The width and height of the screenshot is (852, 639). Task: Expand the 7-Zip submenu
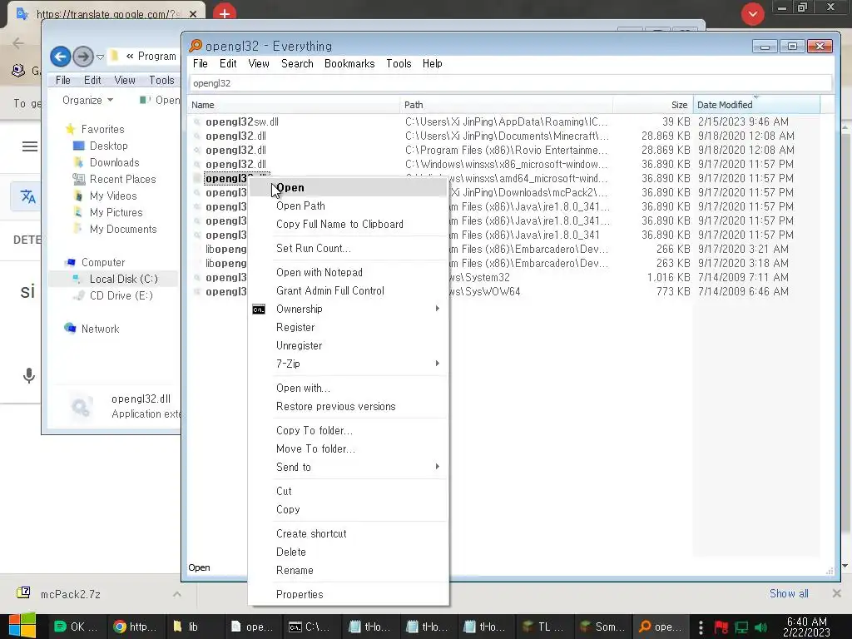348,364
